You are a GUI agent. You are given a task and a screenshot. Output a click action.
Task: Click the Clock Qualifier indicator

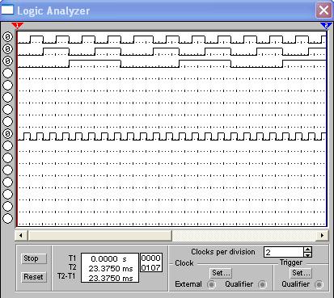[x=262, y=284]
